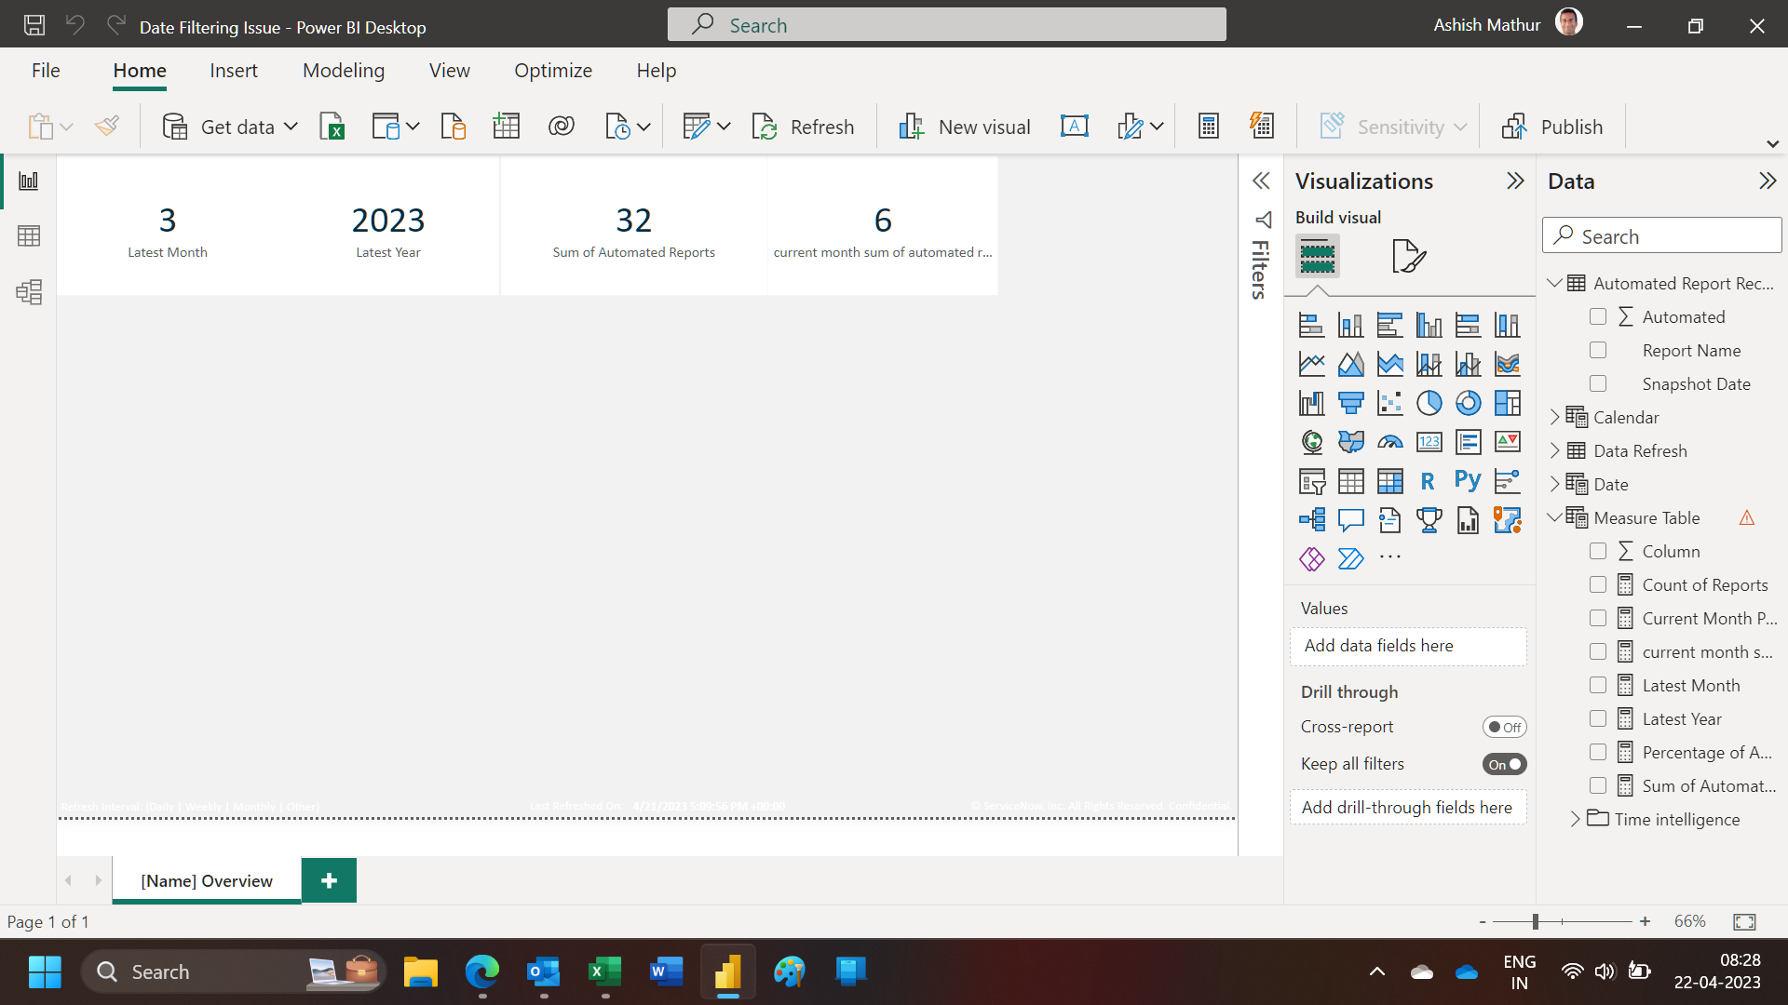Turn off Keep all filters switch

pyautogui.click(x=1504, y=764)
